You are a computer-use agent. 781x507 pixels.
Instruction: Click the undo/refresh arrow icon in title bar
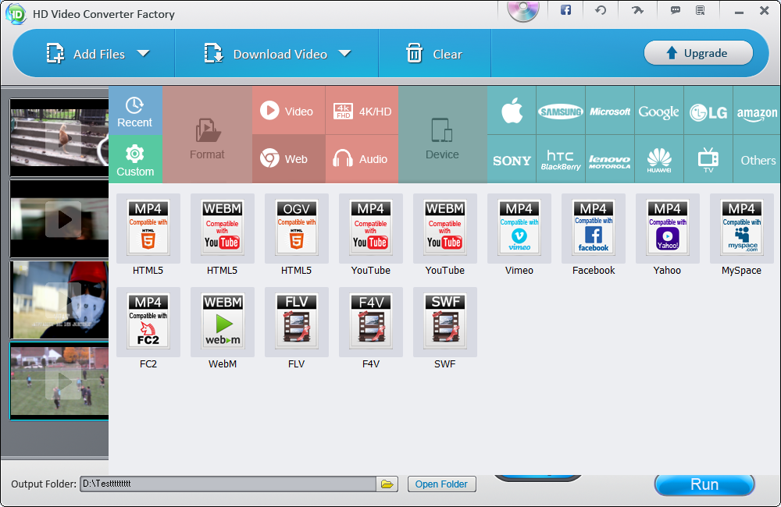pyautogui.click(x=601, y=10)
